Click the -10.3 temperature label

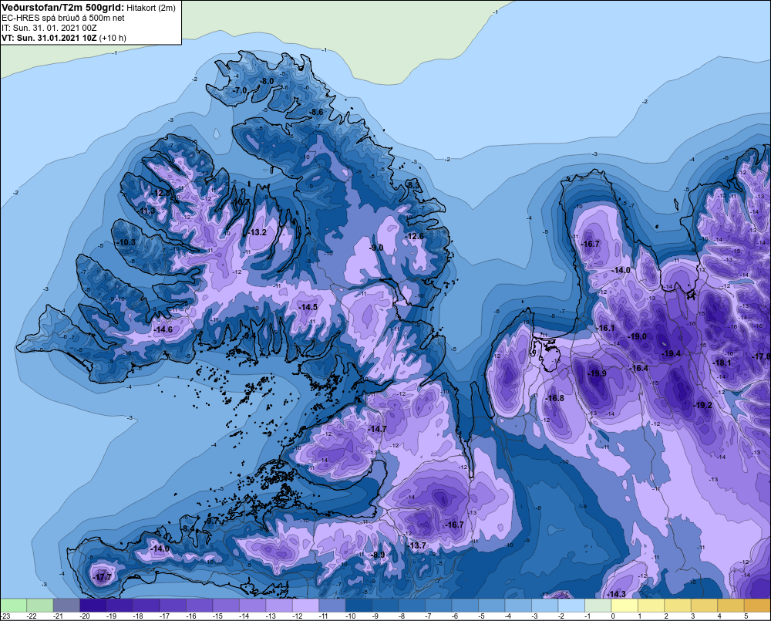point(126,242)
